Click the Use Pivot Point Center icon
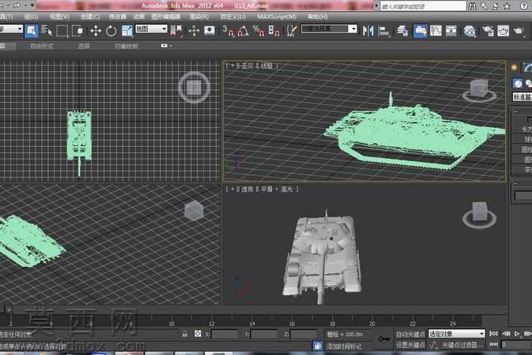Screen dimensions: 532x355 176,31
